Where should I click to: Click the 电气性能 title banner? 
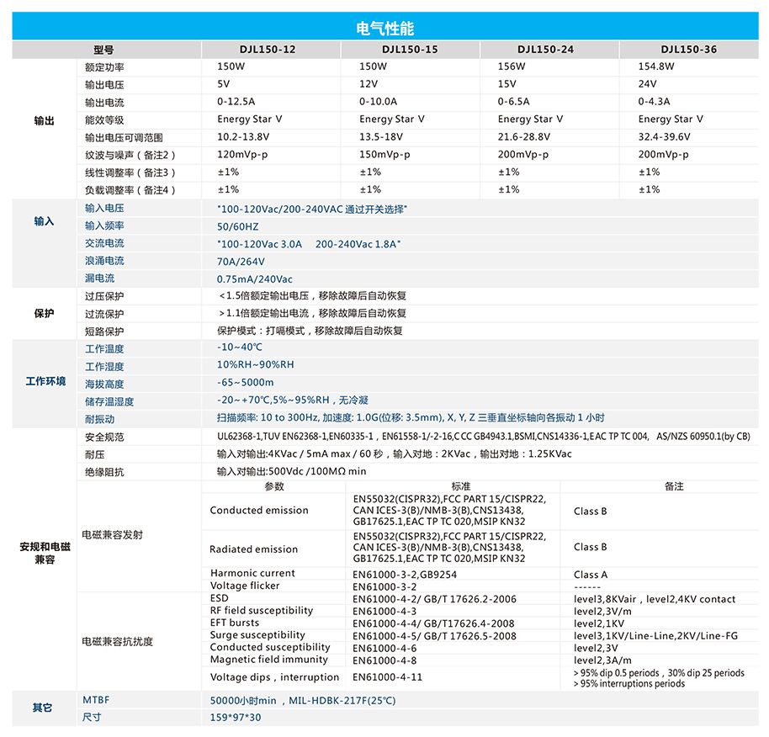click(385, 26)
